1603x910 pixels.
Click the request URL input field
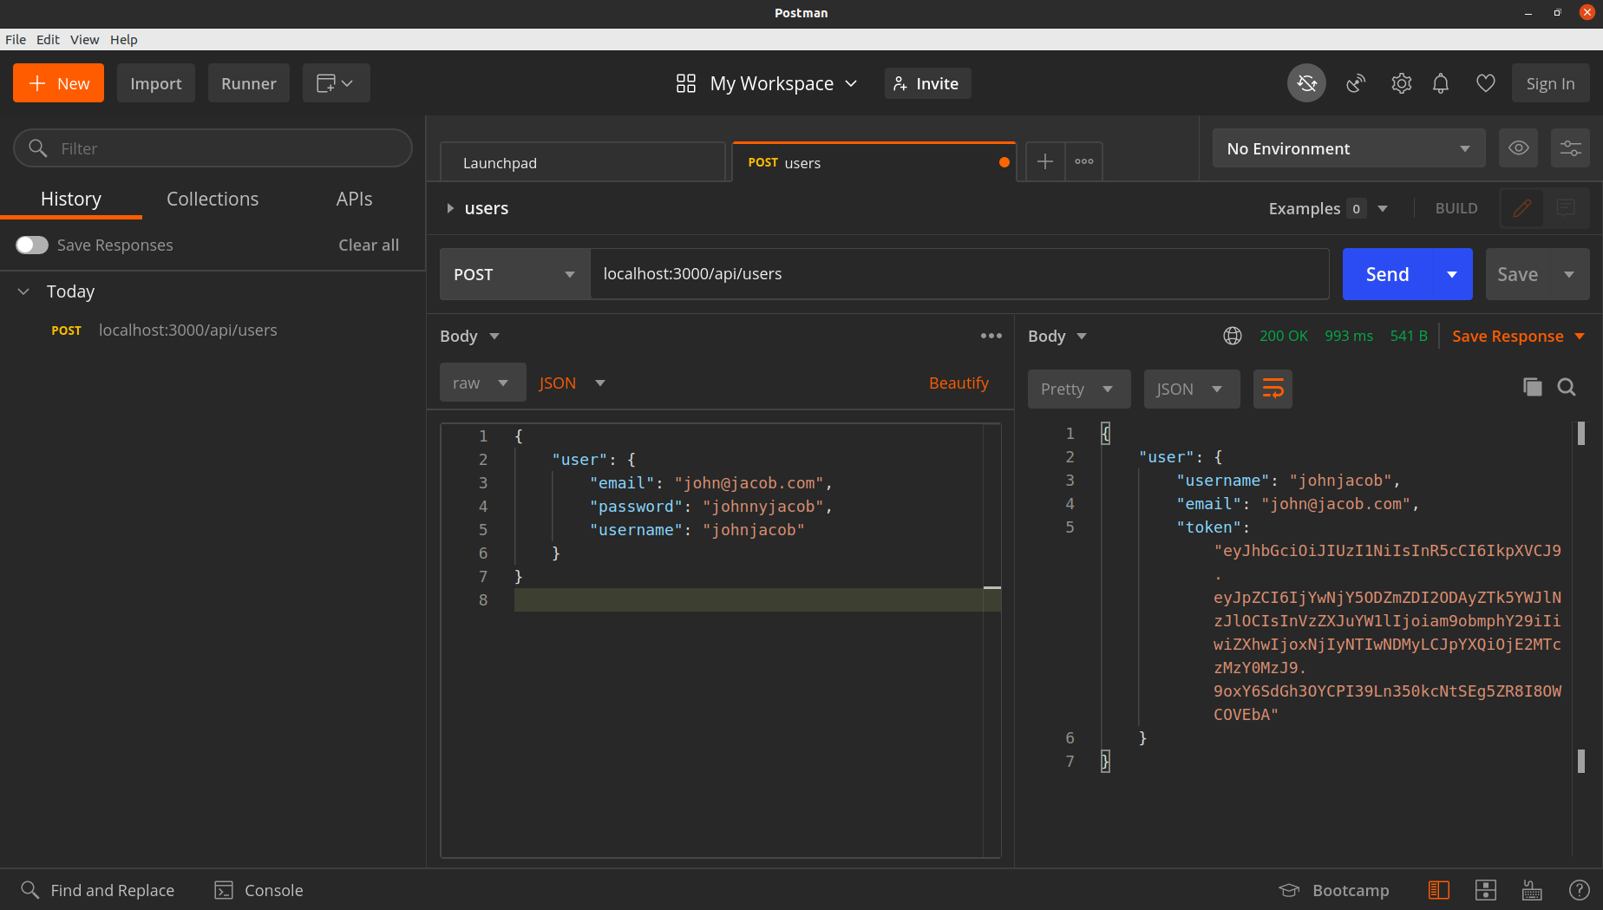click(959, 274)
